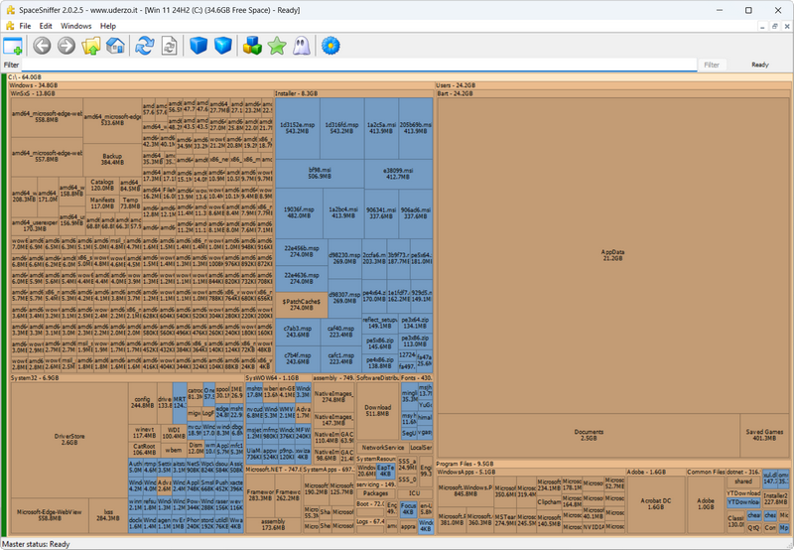The height and width of the screenshot is (550, 794).
Task: Select the $PatchCache$ 274.0MB folder
Action: pyautogui.click(x=302, y=305)
